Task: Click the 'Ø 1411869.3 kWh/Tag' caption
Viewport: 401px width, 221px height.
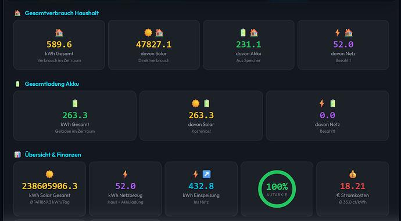Action: pyautogui.click(x=49, y=202)
